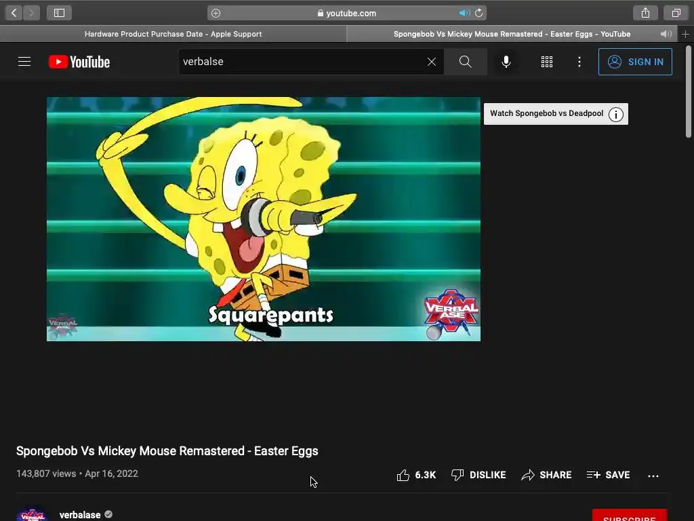Click the Verbalase watermark logo in video
The image size is (694, 521).
[451, 313]
